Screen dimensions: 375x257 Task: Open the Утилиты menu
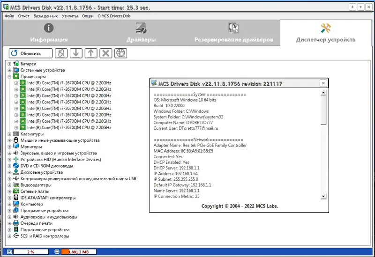pyautogui.click(x=70, y=16)
